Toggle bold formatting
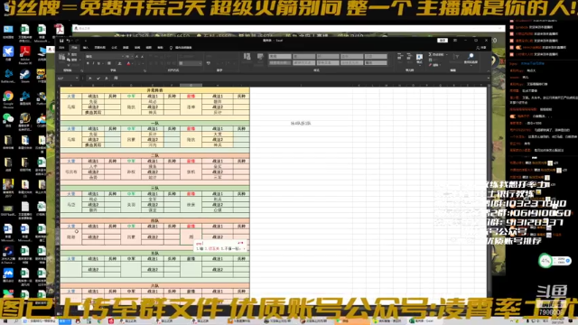The width and height of the screenshot is (578, 325). point(88,63)
